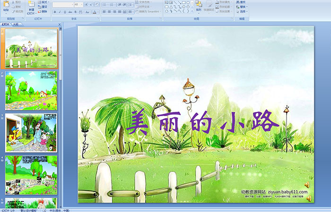Switch to the Slides (幻灯片) pane tab

click(x=5, y=25)
